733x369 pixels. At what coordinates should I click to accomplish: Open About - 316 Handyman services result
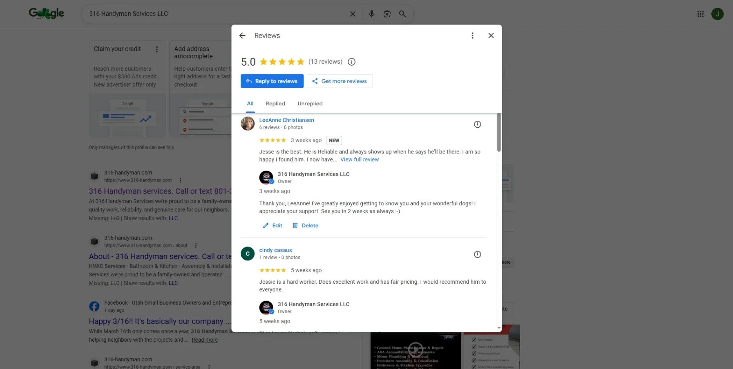(160, 256)
